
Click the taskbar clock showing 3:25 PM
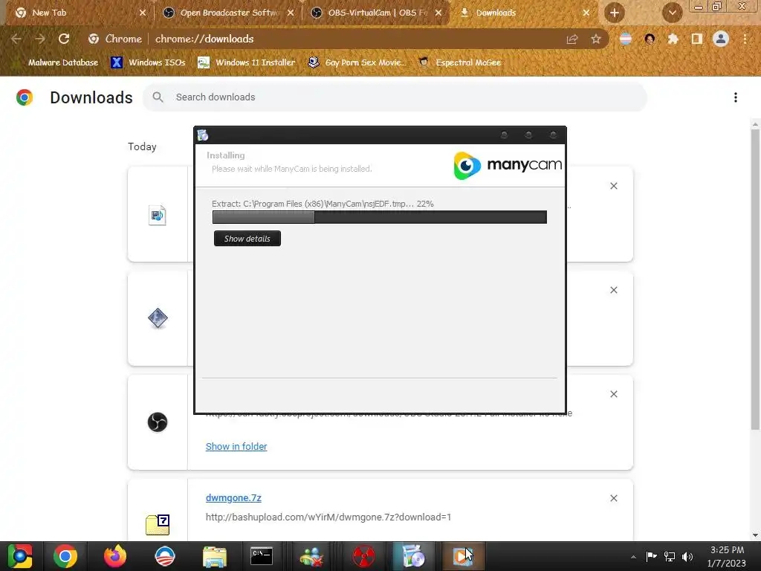pos(727,556)
